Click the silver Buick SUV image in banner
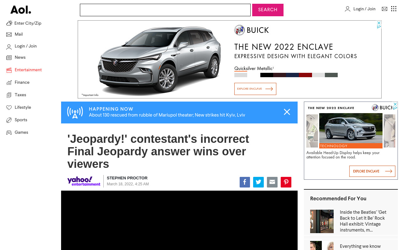 click(160, 59)
